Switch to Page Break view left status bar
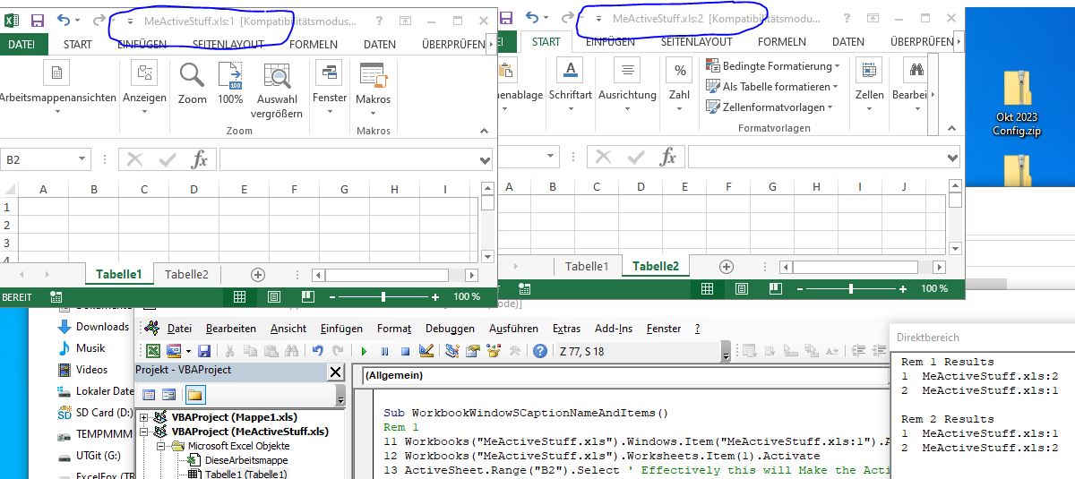 pos(308,296)
